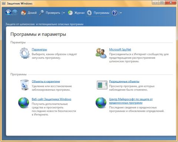The width and height of the screenshot is (178, 142).
Task: Click the Разрешенные объекты window icon
Action: (102, 85)
